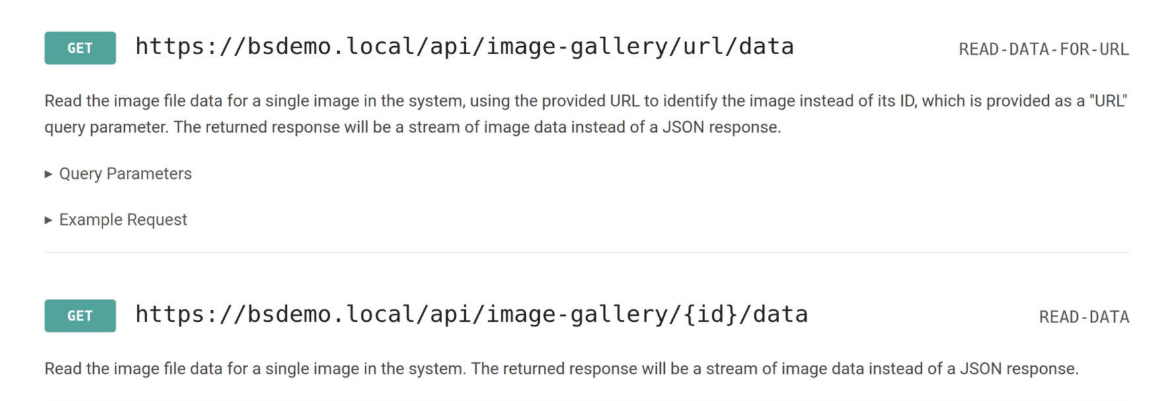Viewport: 1175px width, 401px height.
Task: Click the disclosure triangle beside Query Parameters
Action: coord(48,173)
